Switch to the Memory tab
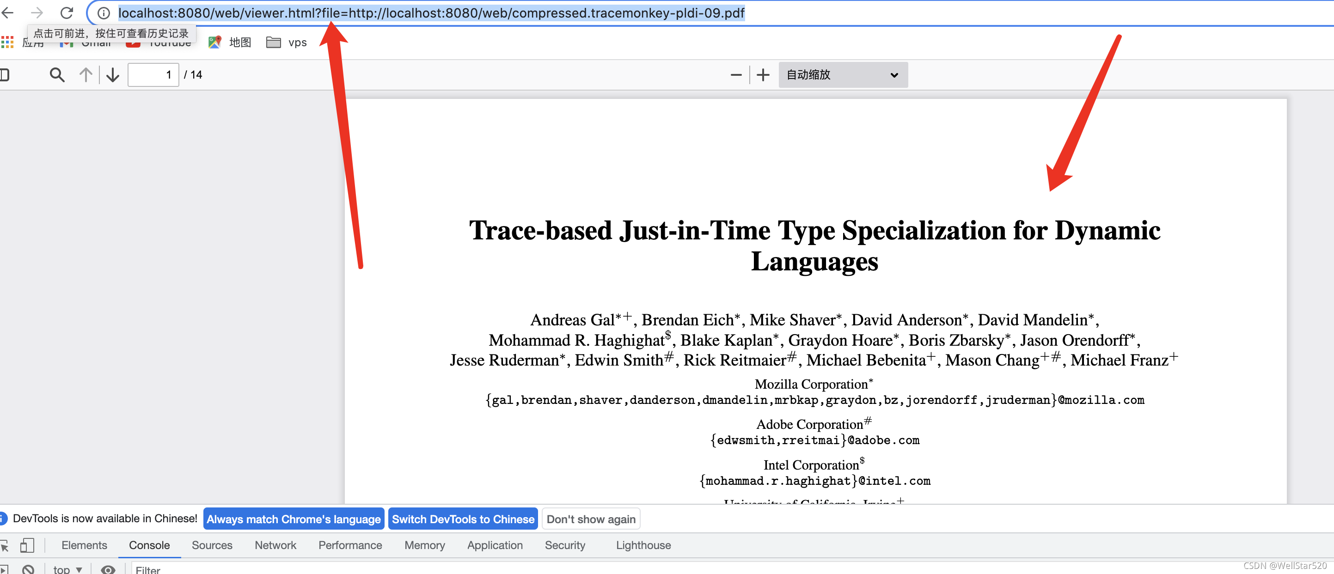 point(424,545)
